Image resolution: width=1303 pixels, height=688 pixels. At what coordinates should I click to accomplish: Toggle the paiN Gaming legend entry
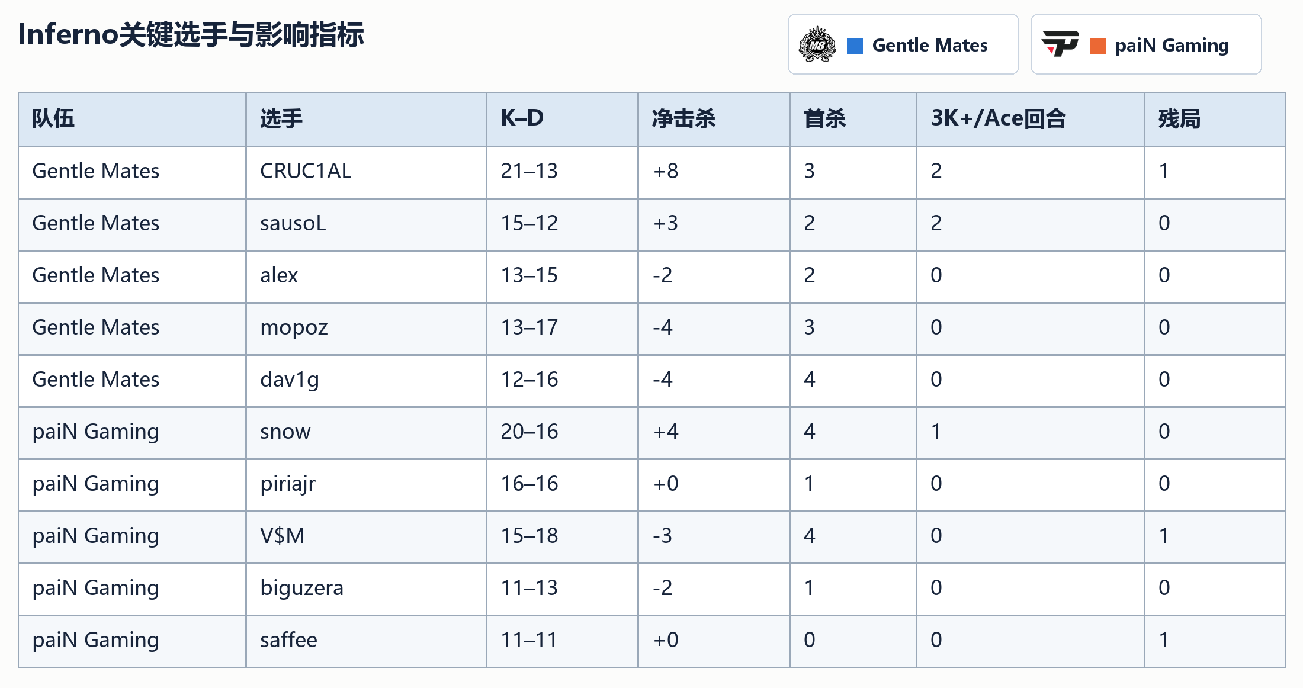click(1146, 44)
